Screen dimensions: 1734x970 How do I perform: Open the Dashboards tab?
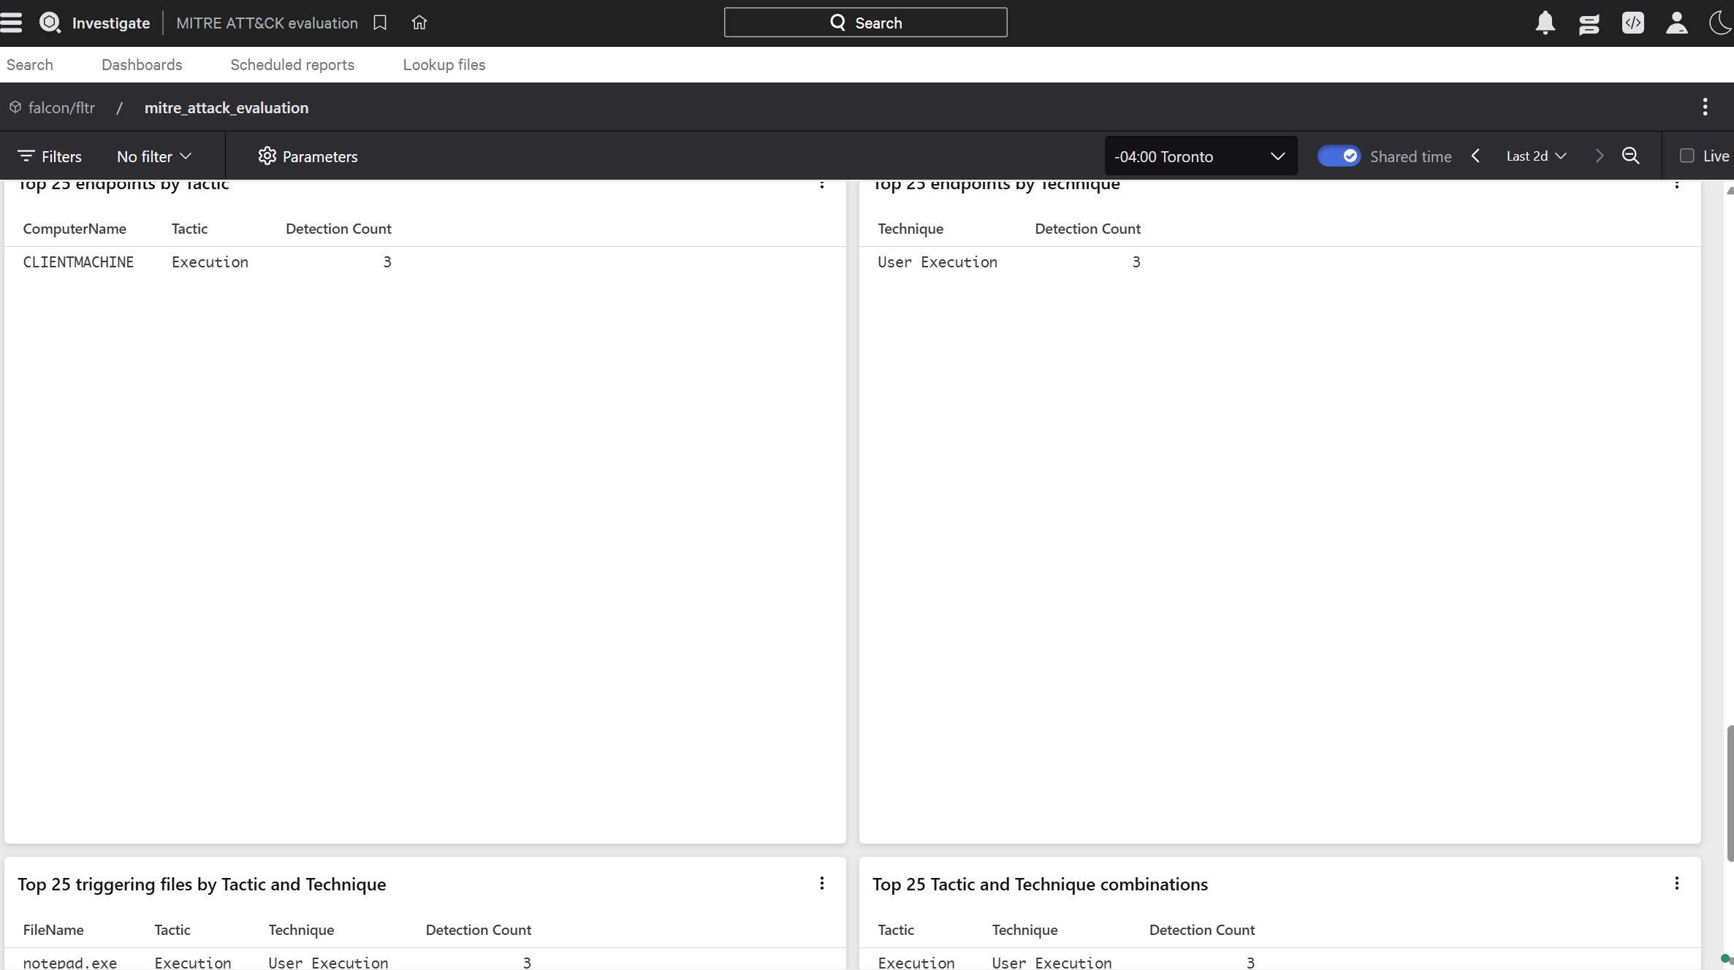click(x=142, y=64)
